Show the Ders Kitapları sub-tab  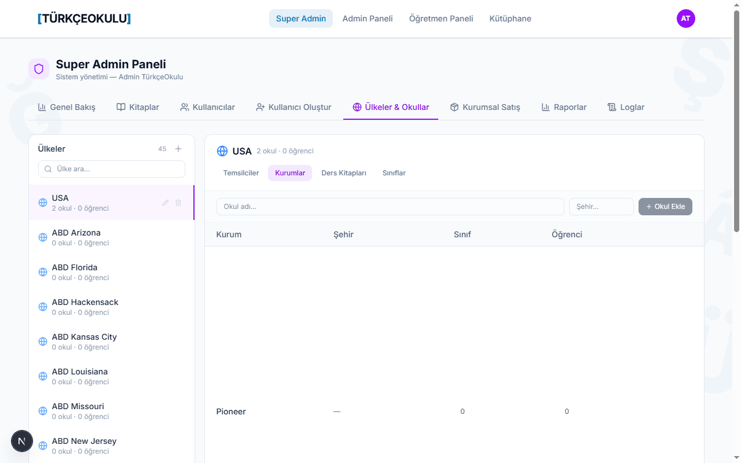[344, 173]
